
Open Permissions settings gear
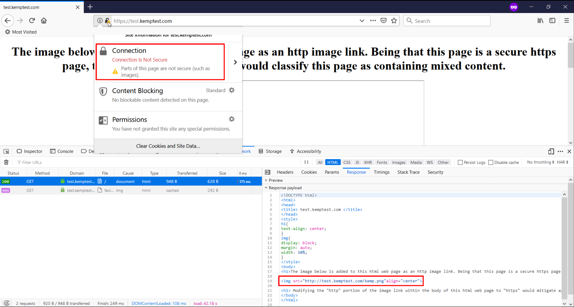[232, 119]
